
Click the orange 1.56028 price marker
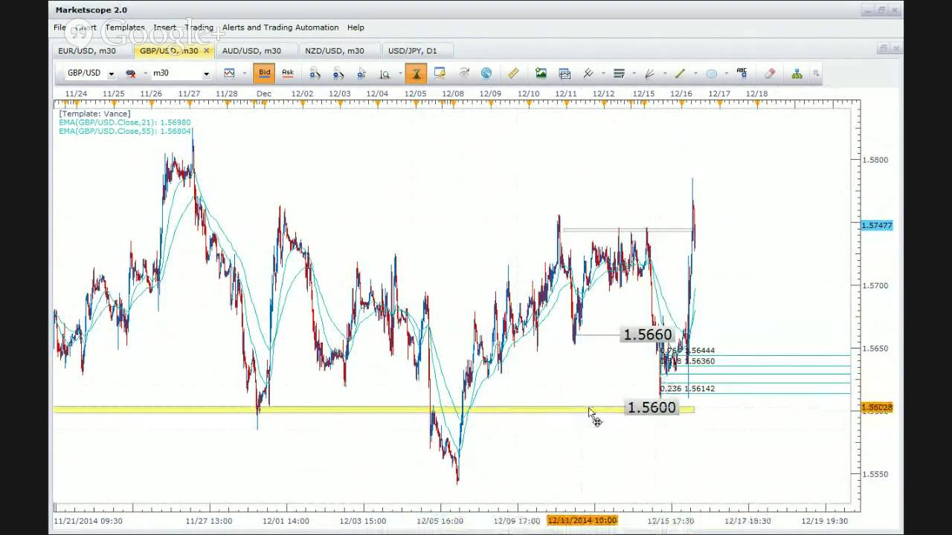(877, 407)
